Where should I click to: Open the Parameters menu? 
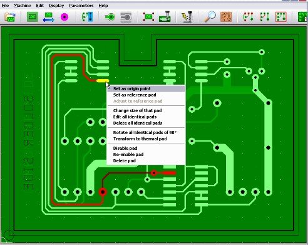81,6
